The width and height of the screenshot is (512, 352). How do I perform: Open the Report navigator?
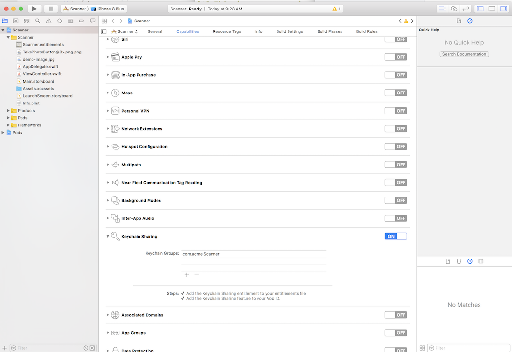pos(93,21)
